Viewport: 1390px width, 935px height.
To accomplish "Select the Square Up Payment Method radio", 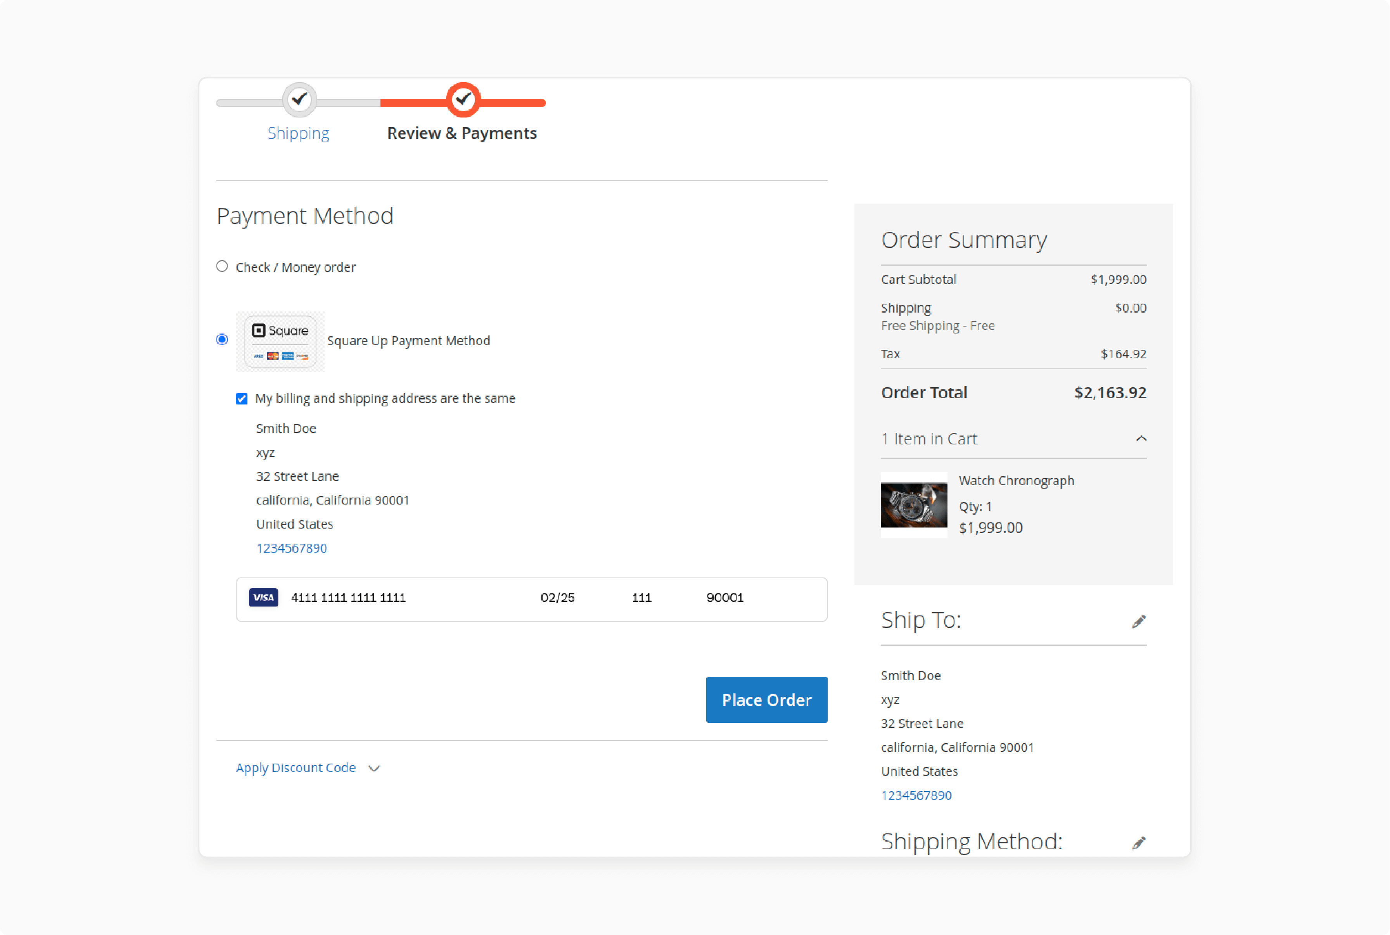I will [223, 340].
